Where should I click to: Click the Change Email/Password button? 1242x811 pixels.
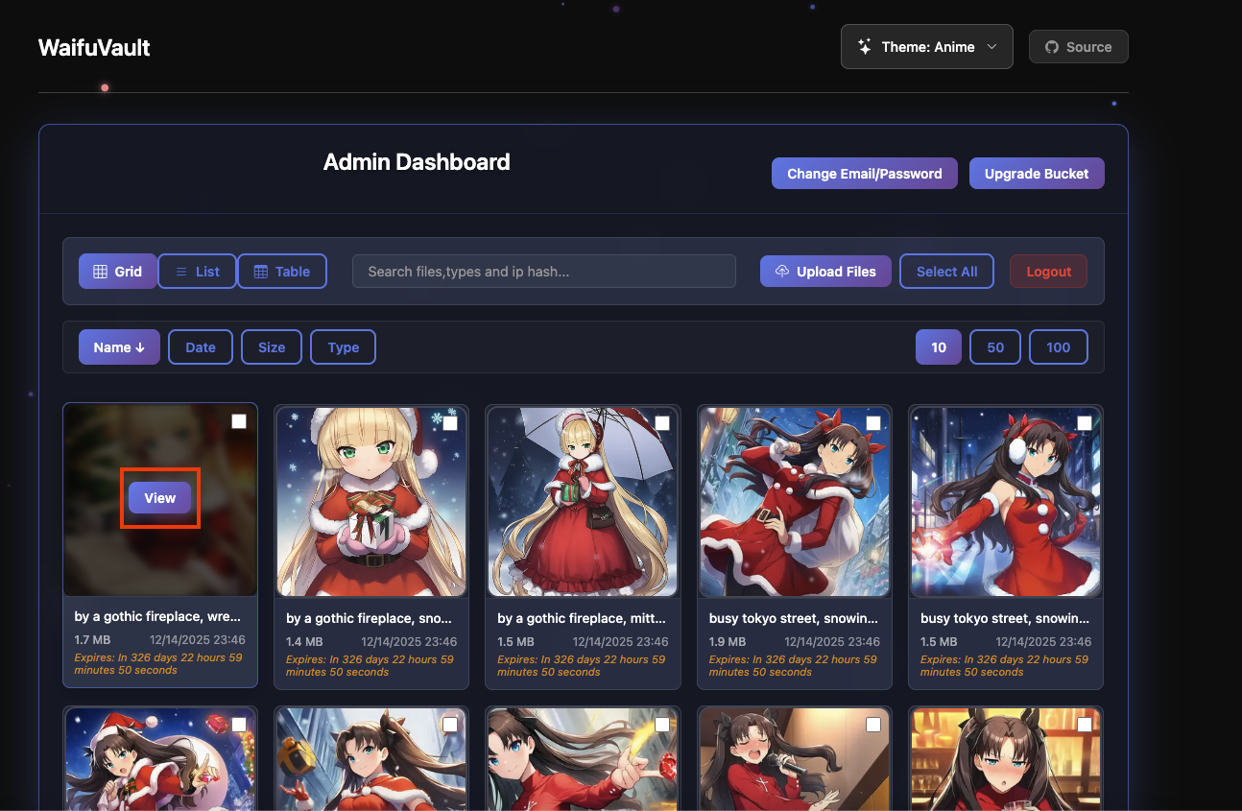point(864,174)
